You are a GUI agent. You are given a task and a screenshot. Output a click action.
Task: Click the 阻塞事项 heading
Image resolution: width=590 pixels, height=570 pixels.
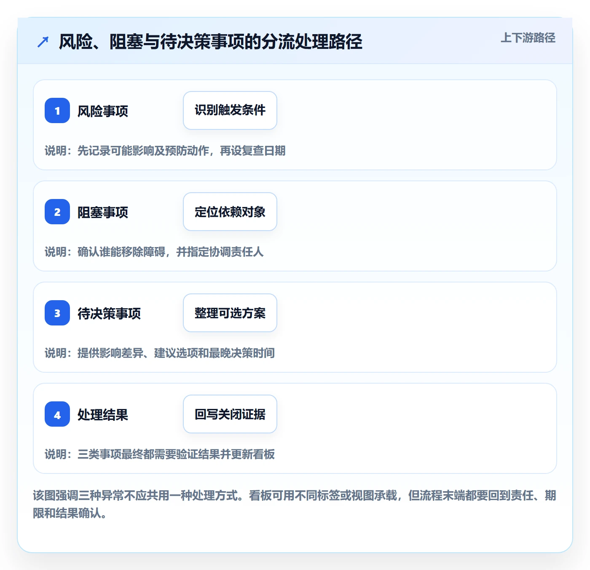[103, 212]
